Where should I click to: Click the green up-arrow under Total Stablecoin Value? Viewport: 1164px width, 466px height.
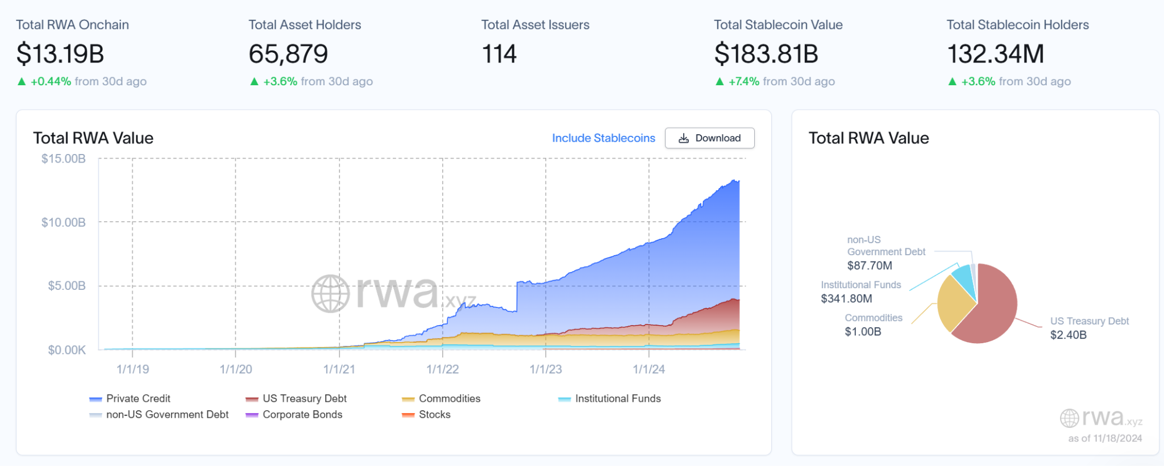point(720,82)
